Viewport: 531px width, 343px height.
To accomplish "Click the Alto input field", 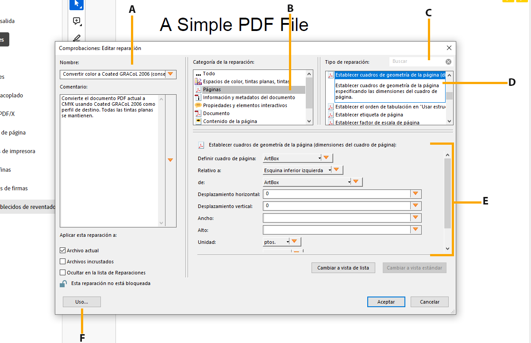I will tap(336, 230).
